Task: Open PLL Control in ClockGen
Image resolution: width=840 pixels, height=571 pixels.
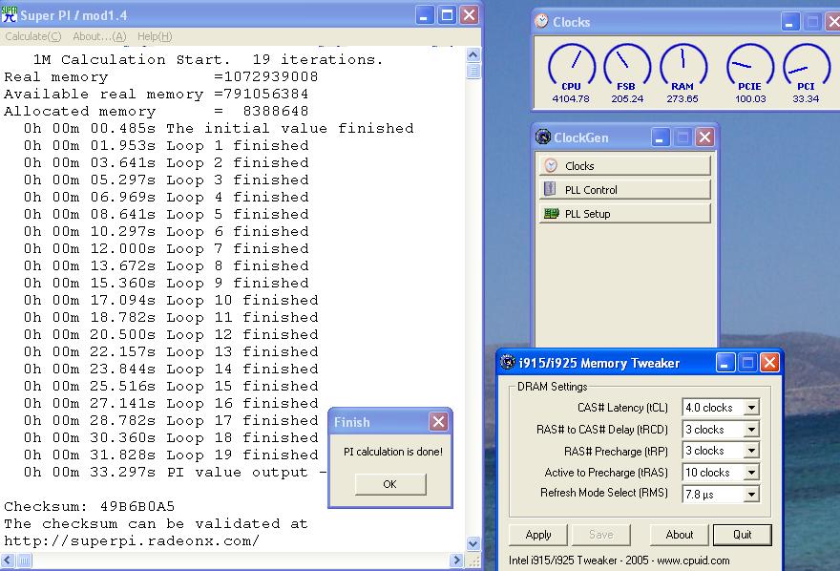Action: point(624,190)
